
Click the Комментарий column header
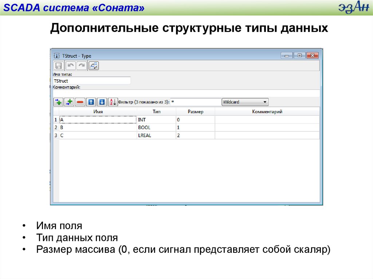pyautogui.click(x=267, y=111)
